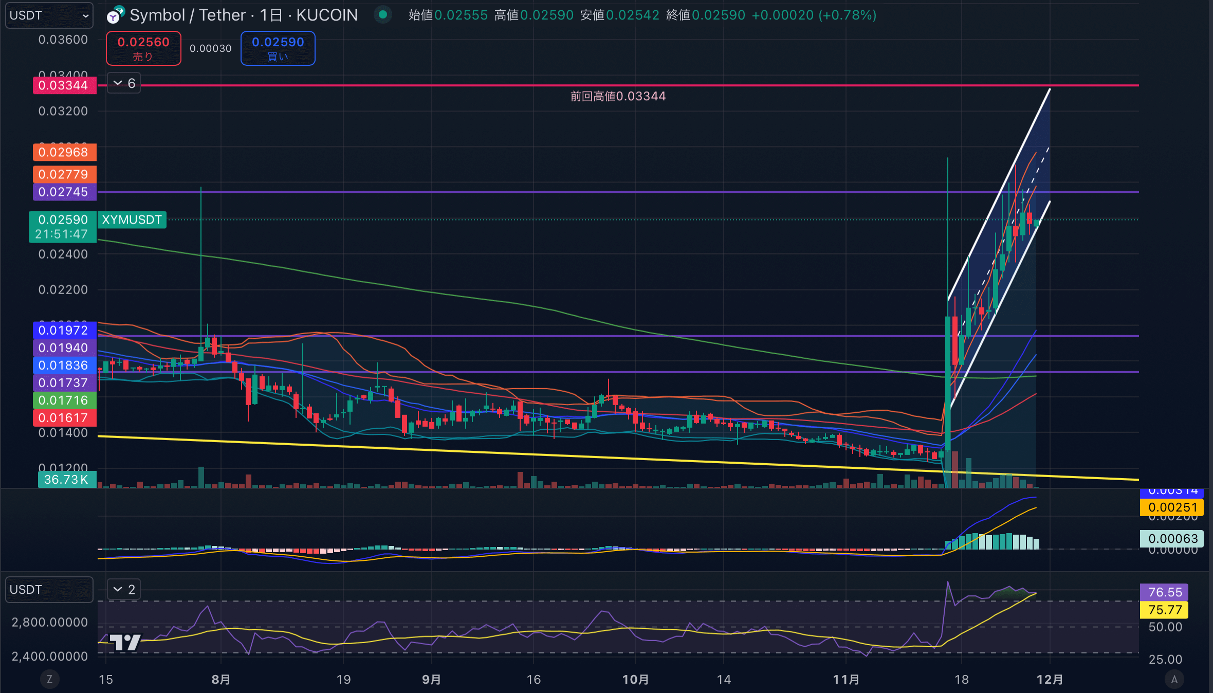Click the Buy button at 0.02590

pyautogui.click(x=278, y=48)
